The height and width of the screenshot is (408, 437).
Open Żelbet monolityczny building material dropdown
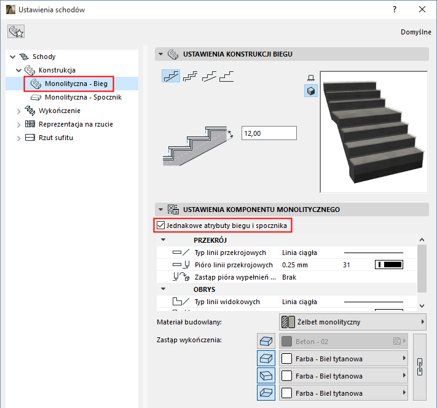pos(353,322)
